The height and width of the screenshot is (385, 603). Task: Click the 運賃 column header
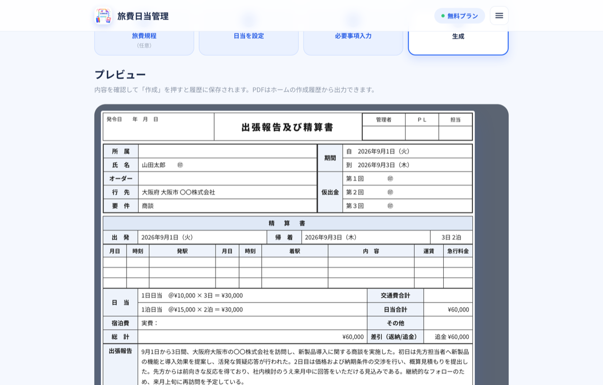coord(429,251)
